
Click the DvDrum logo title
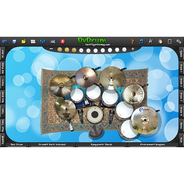(x=92, y=40)
